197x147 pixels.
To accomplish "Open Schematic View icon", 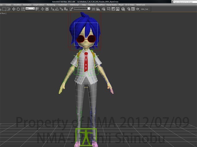I will tap(118, 9).
